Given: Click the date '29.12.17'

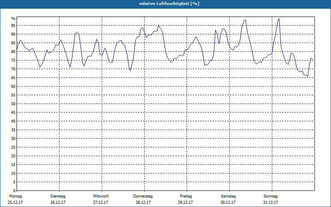Looking at the screenshot, I should [x=185, y=202].
